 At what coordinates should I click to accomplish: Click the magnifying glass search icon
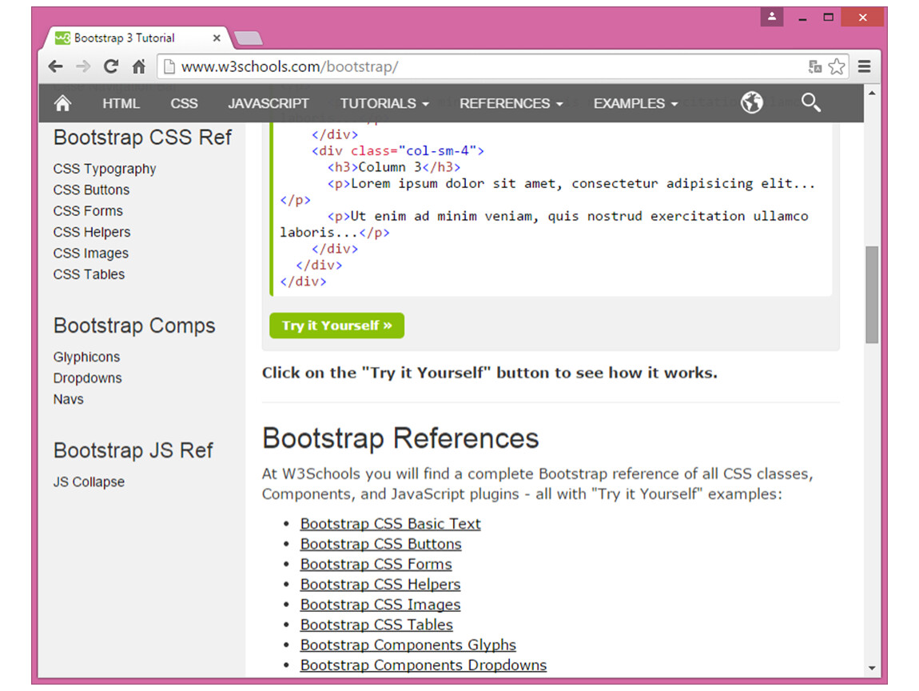click(x=810, y=102)
